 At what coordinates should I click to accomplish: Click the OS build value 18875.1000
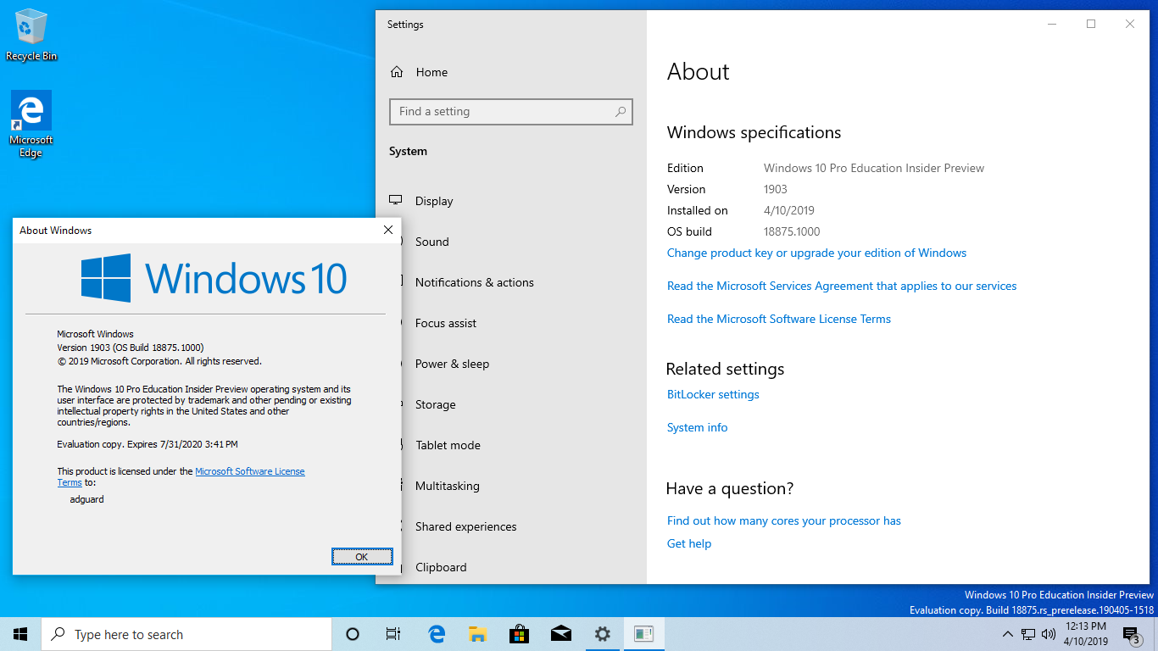[x=792, y=231]
